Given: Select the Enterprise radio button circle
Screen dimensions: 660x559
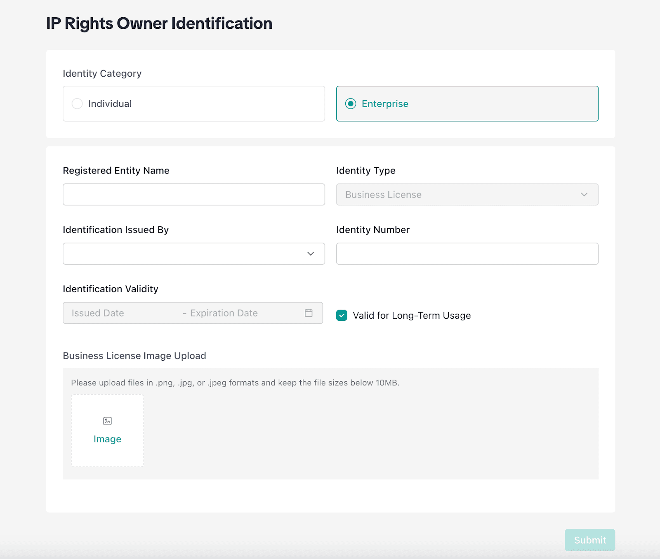Looking at the screenshot, I should 351,103.
